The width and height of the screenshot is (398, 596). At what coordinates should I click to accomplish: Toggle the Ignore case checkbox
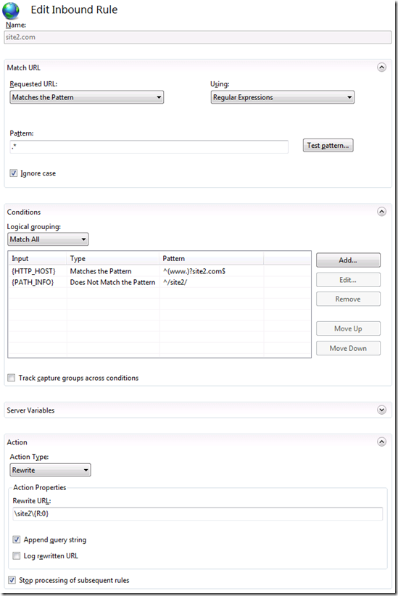14,173
